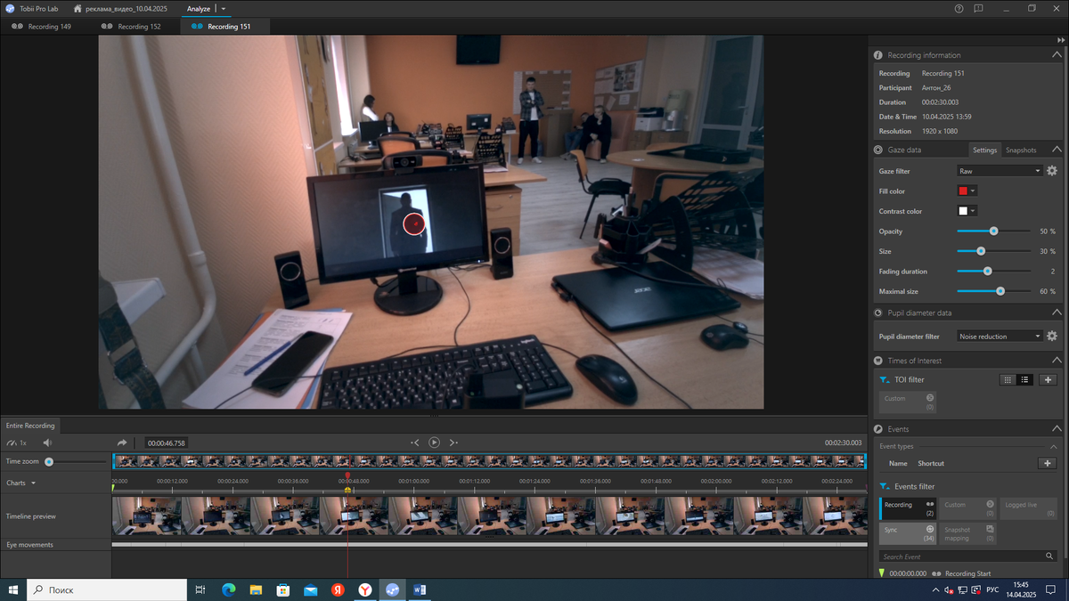Click the Events section icon
This screenshot has width=1069, height=601.
[878, 429]
